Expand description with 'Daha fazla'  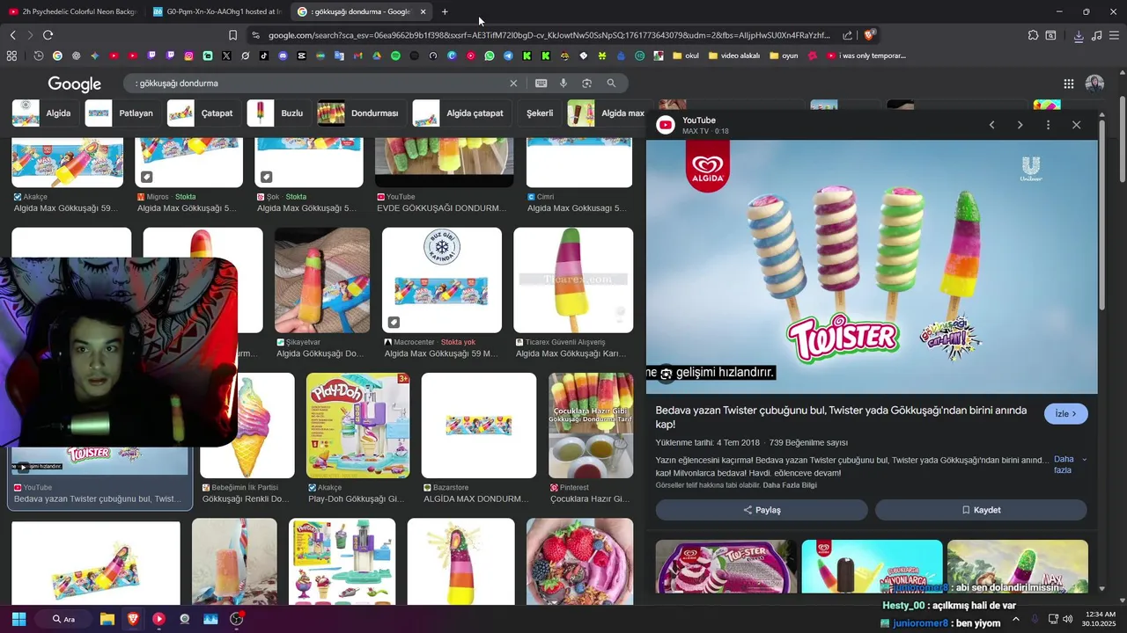[x=1070, y=464]
